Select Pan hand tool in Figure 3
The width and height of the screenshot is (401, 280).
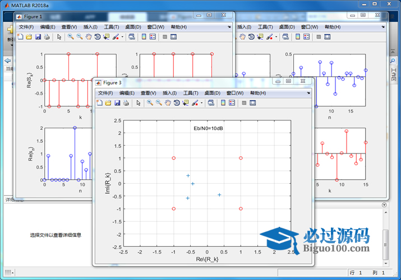click(168, 103)
